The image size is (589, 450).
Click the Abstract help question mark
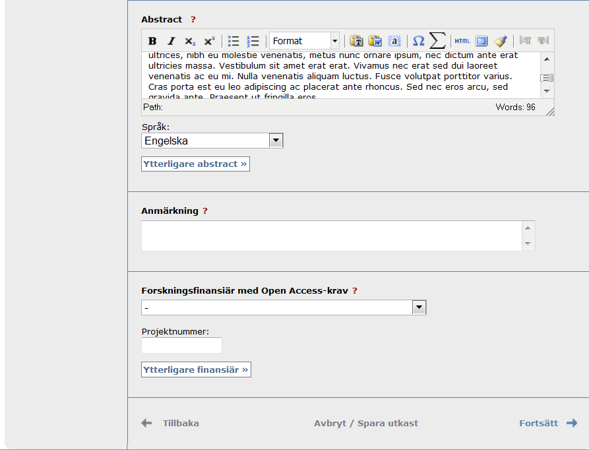pos(193,20)
